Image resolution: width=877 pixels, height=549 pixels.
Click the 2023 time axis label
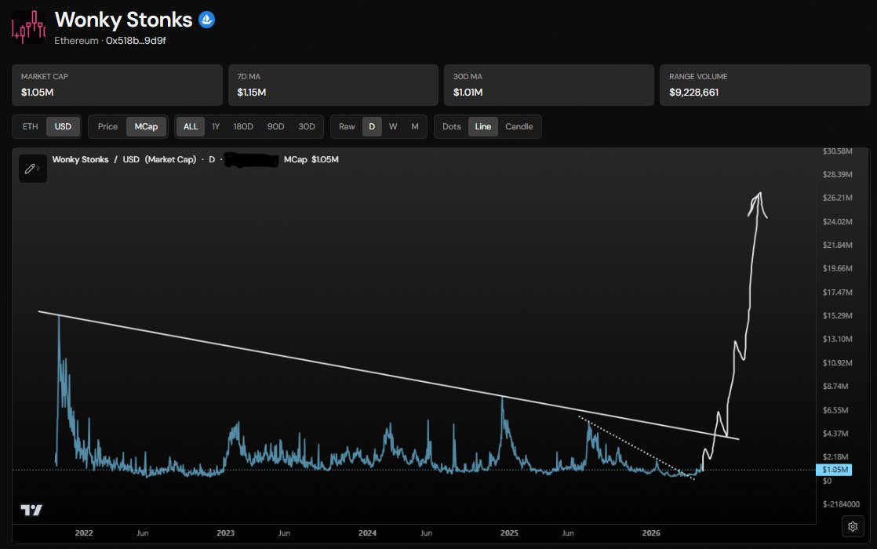pos(225,533)
